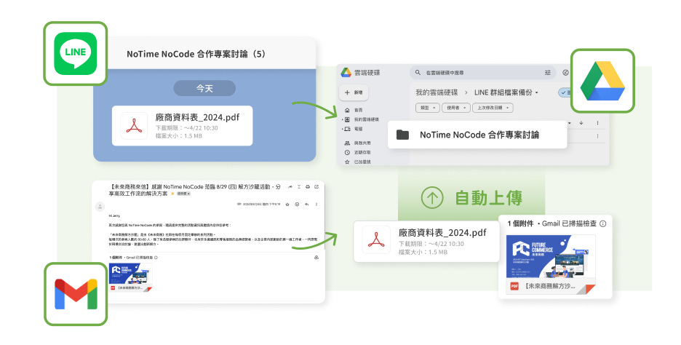The width and height of the screenshot is (681, 345).
Task: Select 與我共用 in the Drive sidebar
Action: point(357,143)
